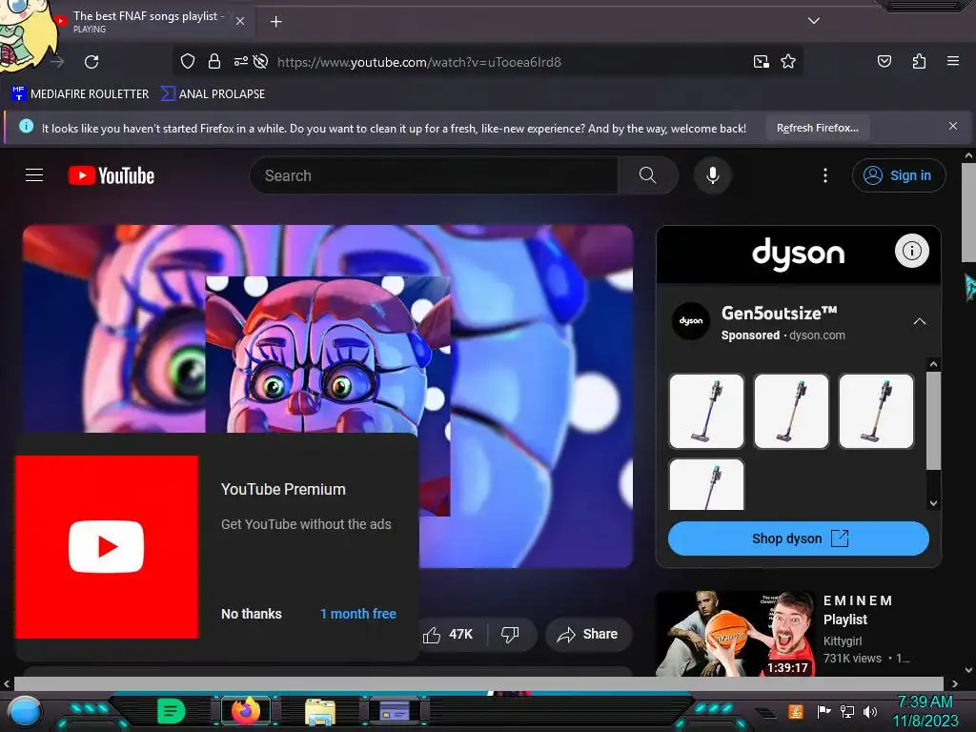Click the autoplay blocked icon in address bar
This screenshot has height=732, width=976.
pos(261,61)
